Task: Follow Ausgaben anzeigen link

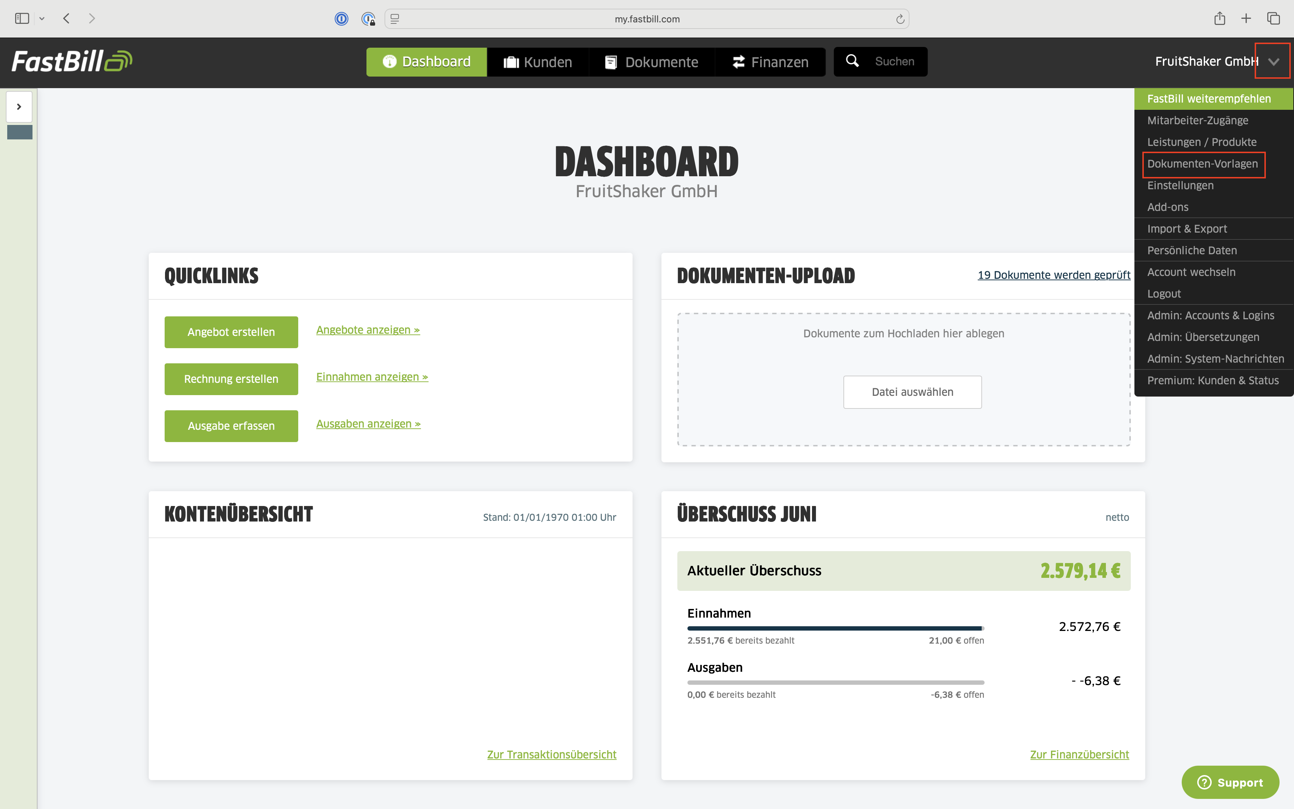Action: (x=368, y=424)
